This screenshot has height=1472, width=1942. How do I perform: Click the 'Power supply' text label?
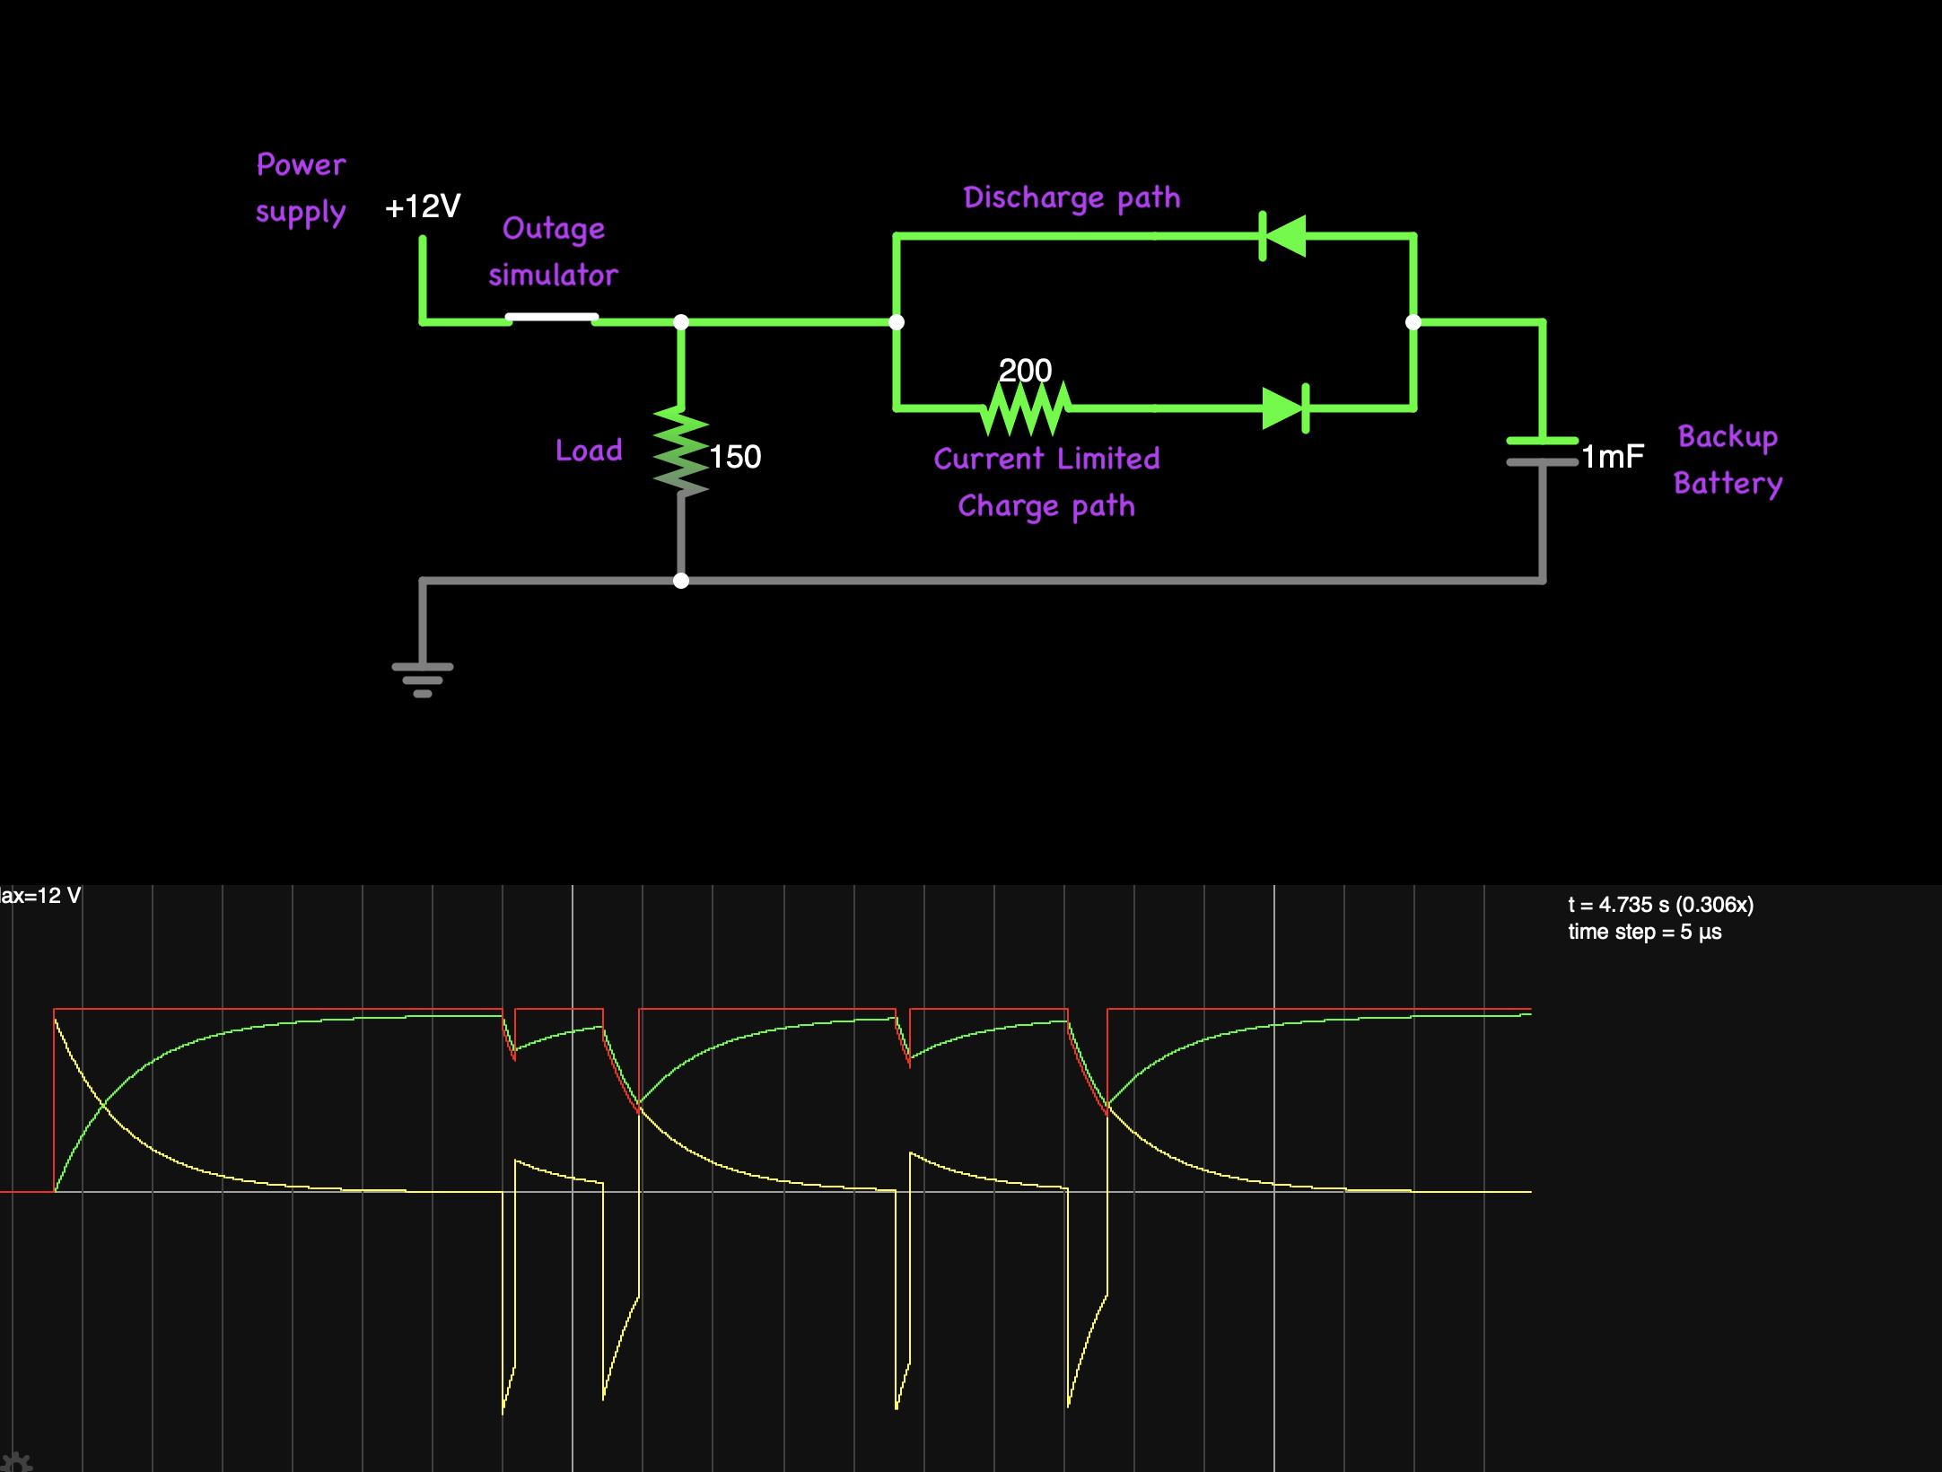(301, 188)
